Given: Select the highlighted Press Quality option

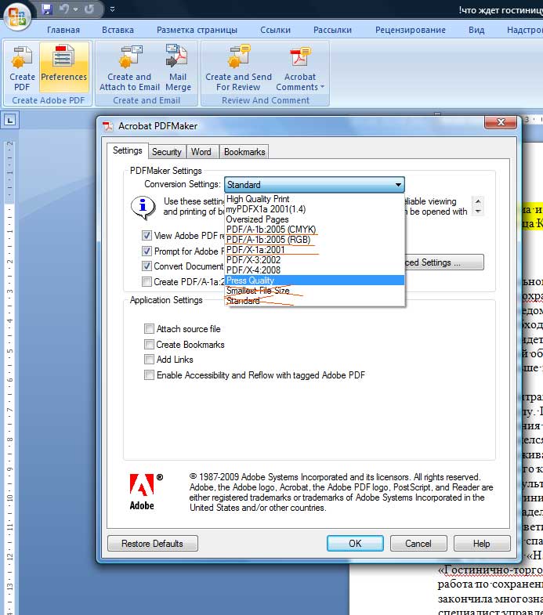Looking at the screenshot, I should pyautogui.click(x=315, y=280).
